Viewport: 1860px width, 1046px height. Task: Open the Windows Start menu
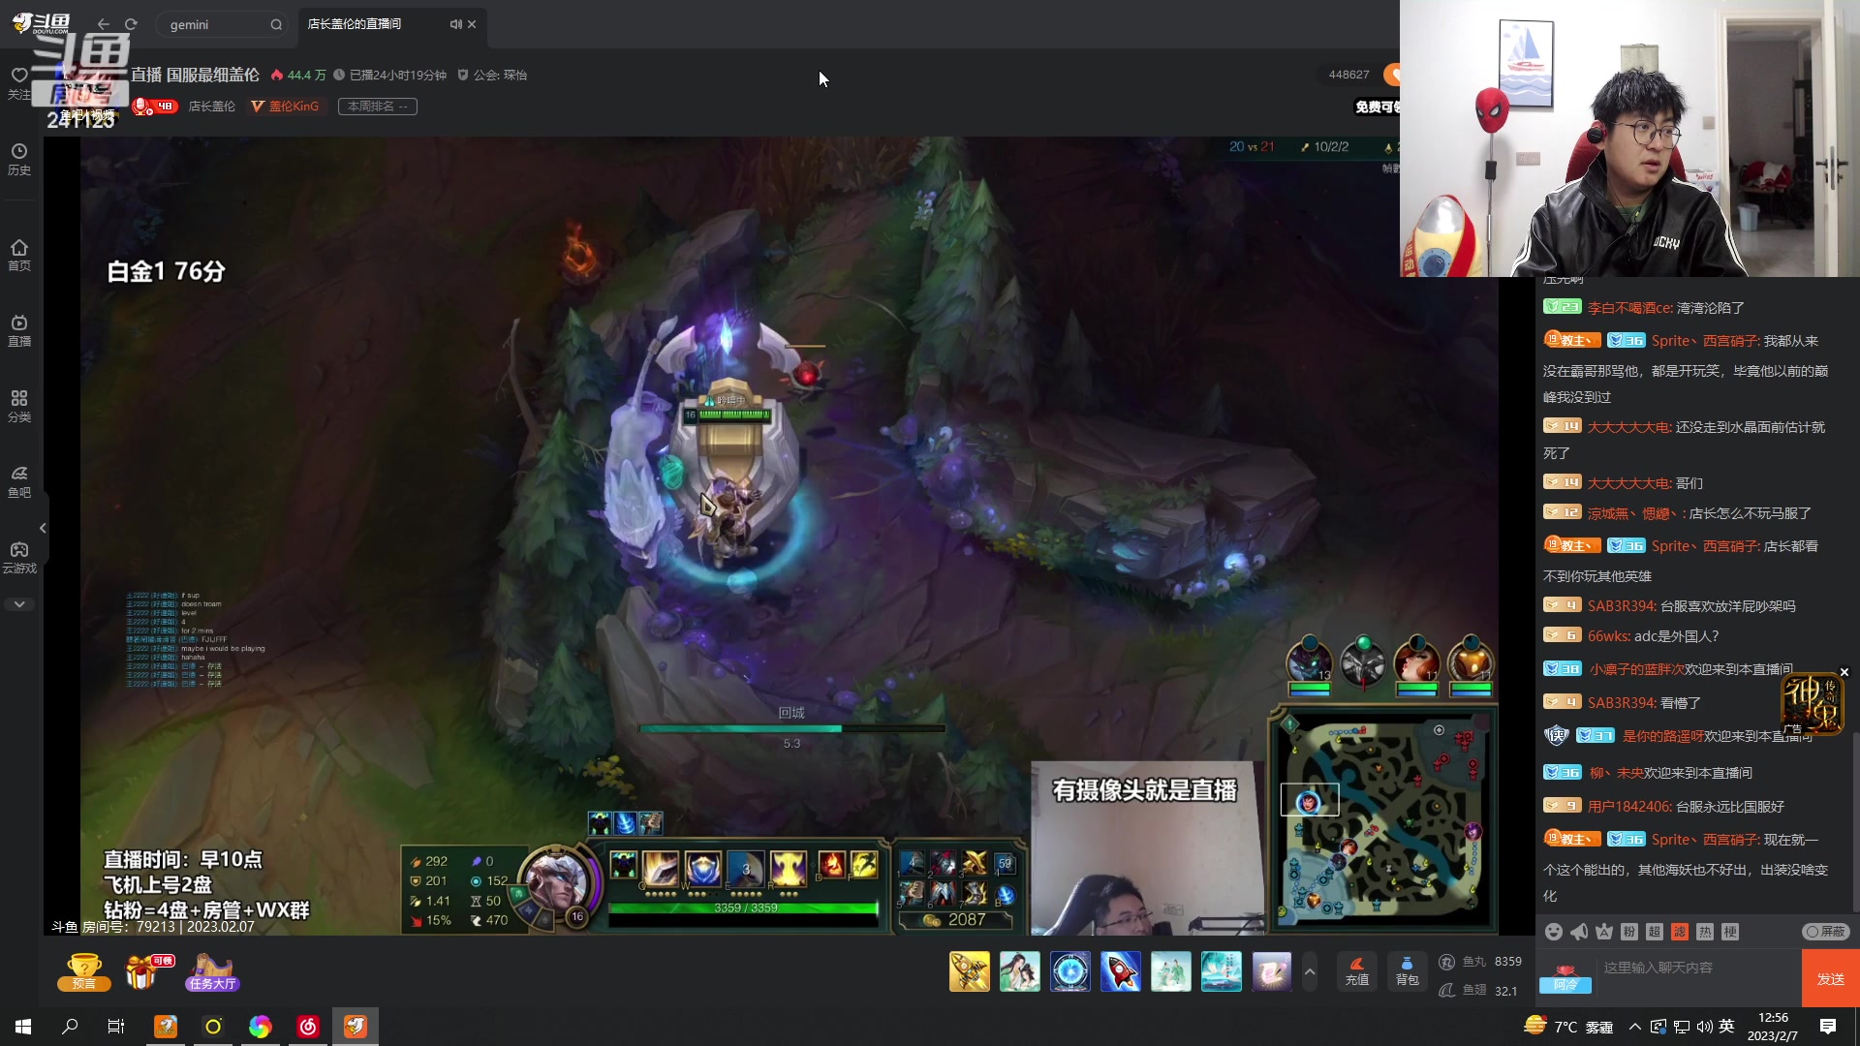(x=23, y=1027)
